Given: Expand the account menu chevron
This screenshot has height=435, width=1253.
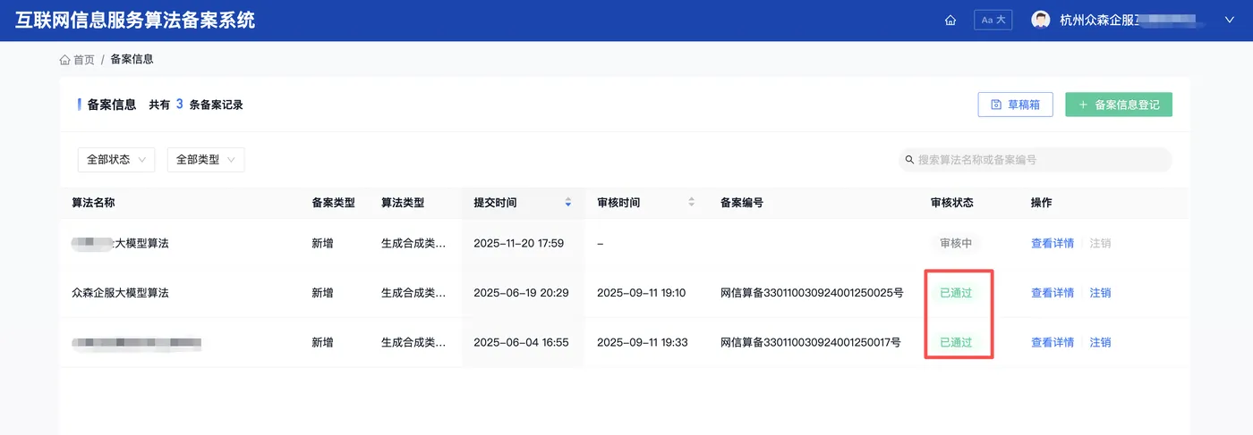Looking at the screenshot, I should tap(1230, 20).
